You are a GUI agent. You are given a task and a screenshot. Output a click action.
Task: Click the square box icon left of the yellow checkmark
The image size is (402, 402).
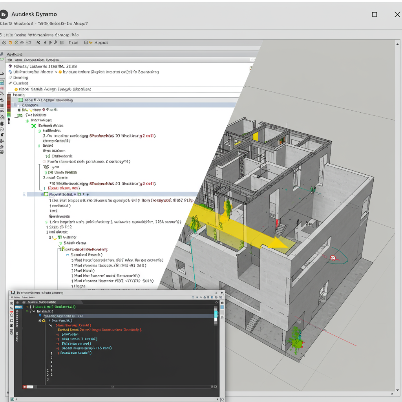click(x=86, y=42)
